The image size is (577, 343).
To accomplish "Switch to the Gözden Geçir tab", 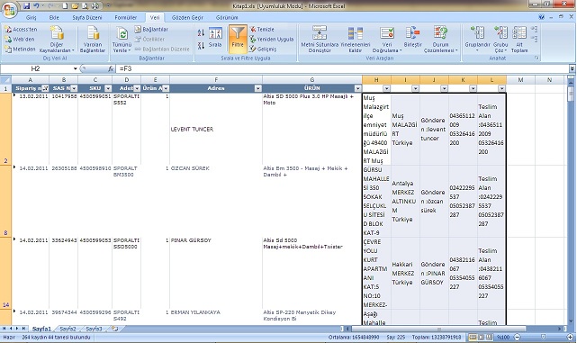I will coord(187,17).
